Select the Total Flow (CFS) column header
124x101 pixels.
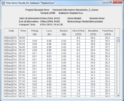point(107,33)
